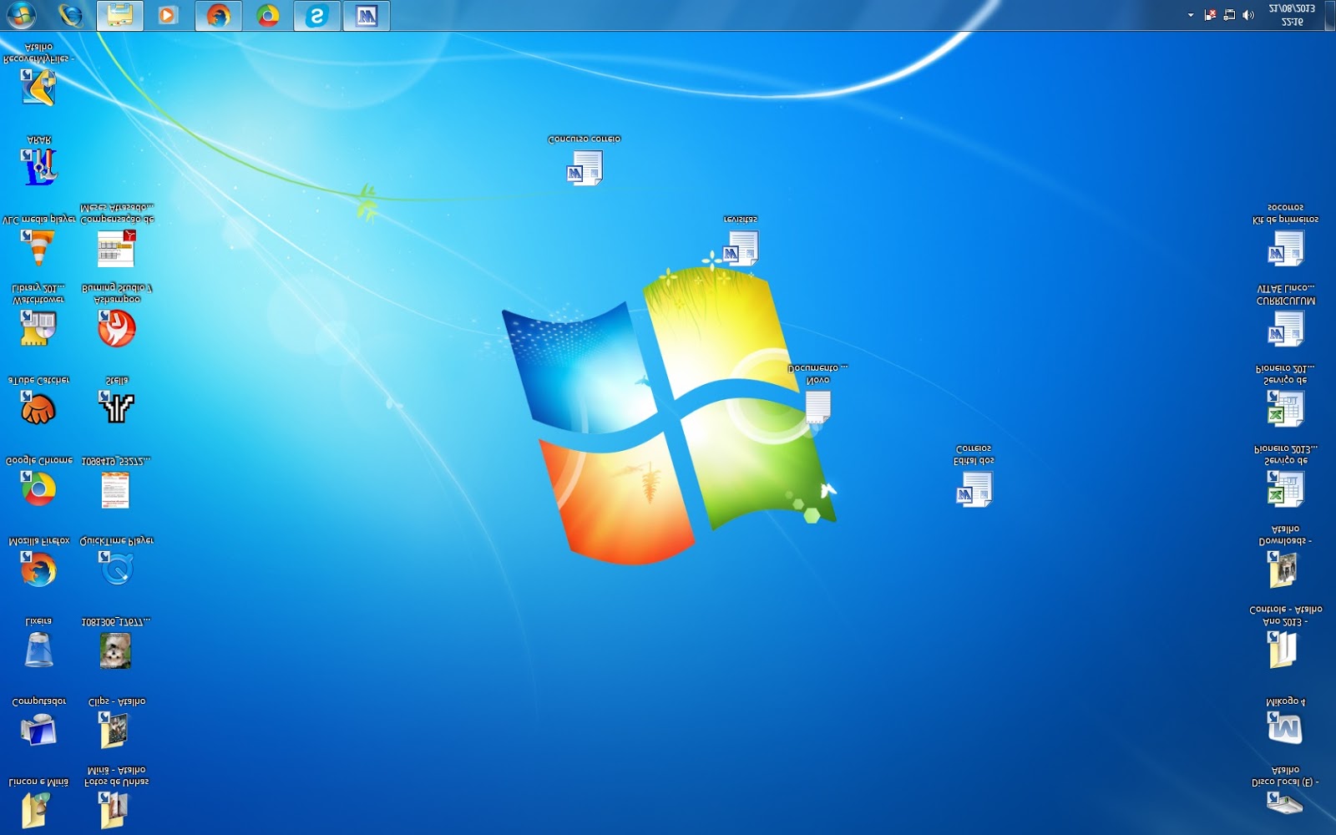Click the Lixeira recycle bin icon
The width and height of the screenshot is (1336, 835).
click(38, 650)
